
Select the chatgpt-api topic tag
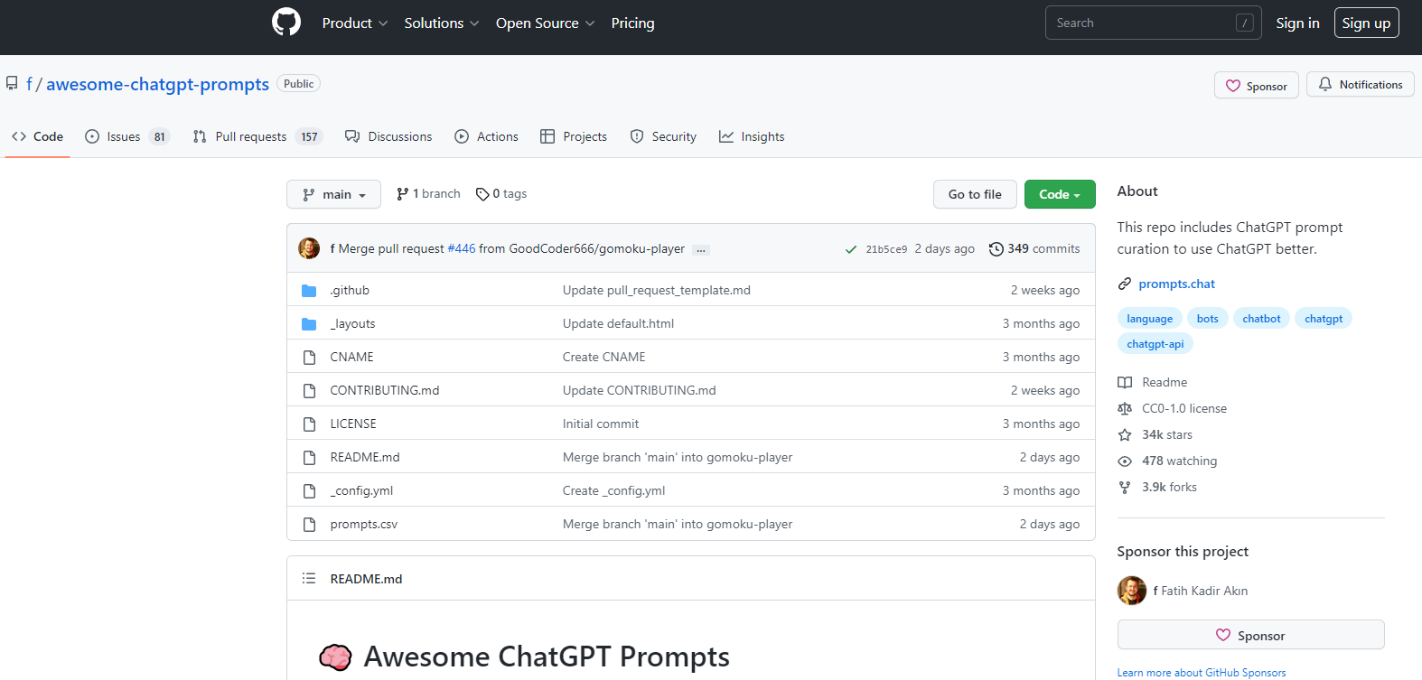click(x=1155, y=344)
